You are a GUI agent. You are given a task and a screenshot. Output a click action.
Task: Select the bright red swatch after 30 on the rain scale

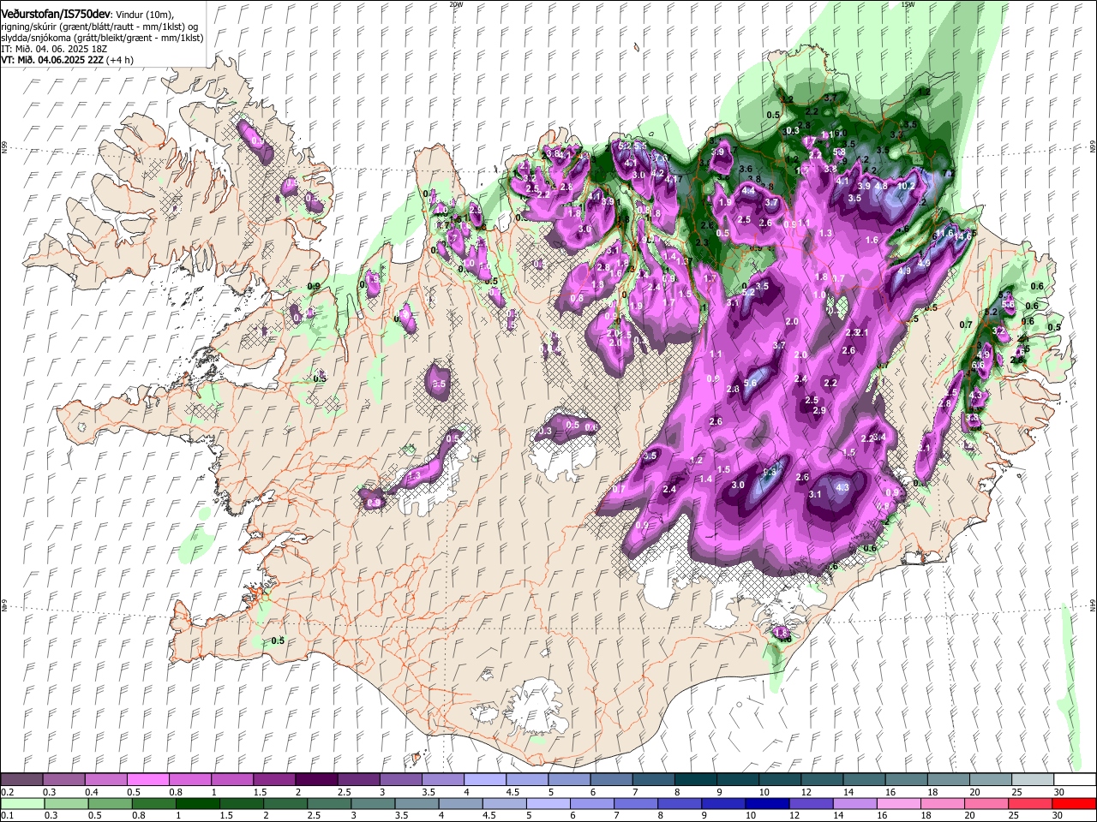[x=1073, y=803]
